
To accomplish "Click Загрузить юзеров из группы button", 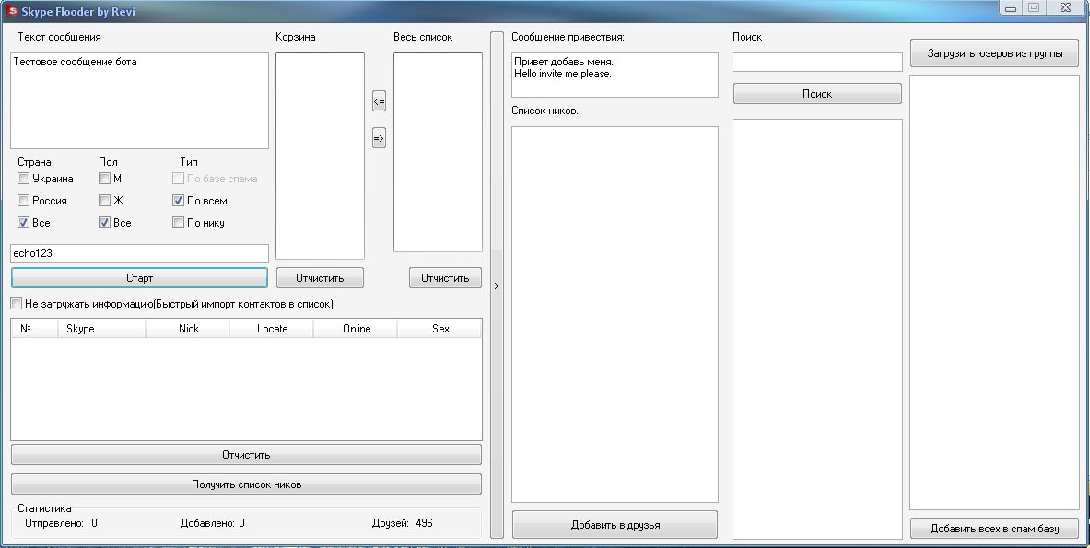I will 995,53.
